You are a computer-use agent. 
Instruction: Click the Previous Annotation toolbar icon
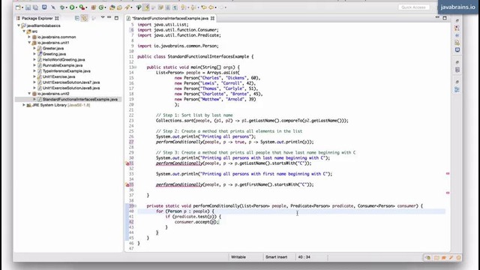(193, 7)
